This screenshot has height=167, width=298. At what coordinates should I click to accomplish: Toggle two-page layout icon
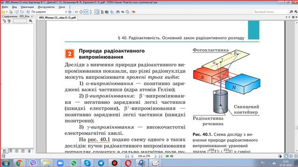coord(291,156)
